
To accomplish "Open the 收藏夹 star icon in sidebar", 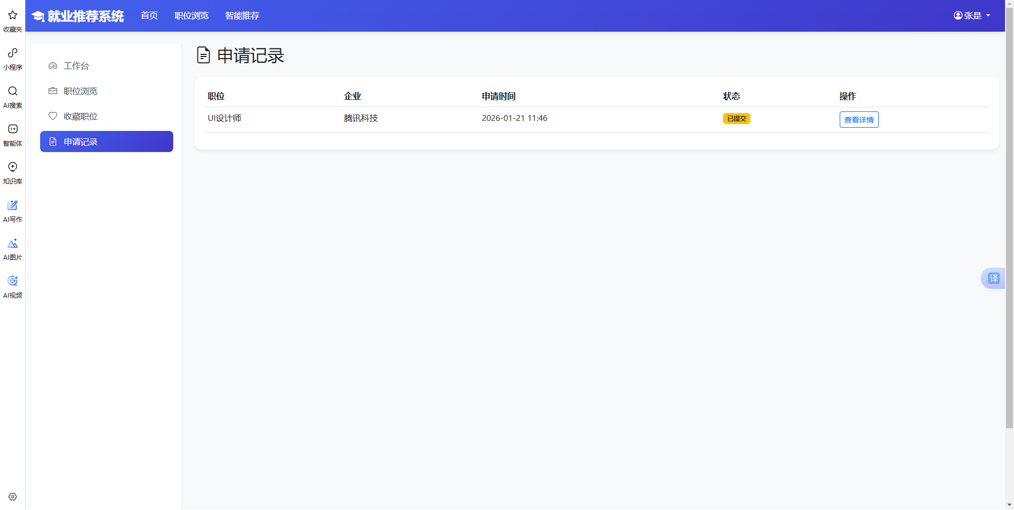I will pyautogui.click(x=13, y=15).
